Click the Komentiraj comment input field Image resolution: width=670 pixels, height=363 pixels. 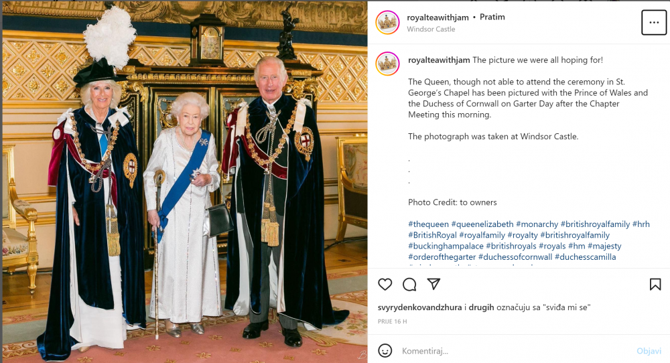(515, 351)
